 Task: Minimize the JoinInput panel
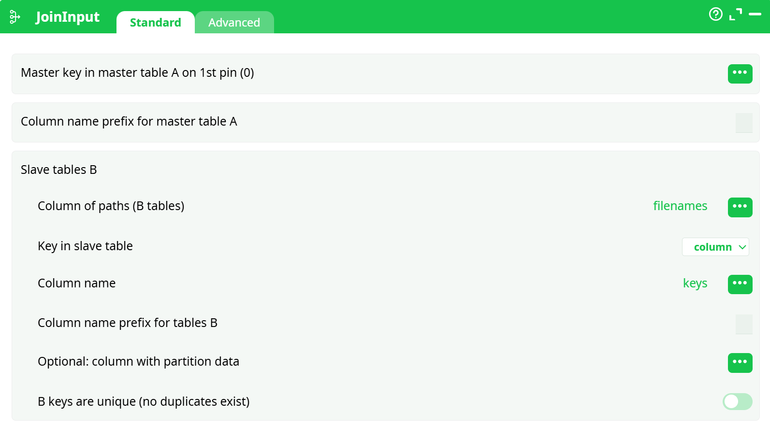click(x=755, y=14)
